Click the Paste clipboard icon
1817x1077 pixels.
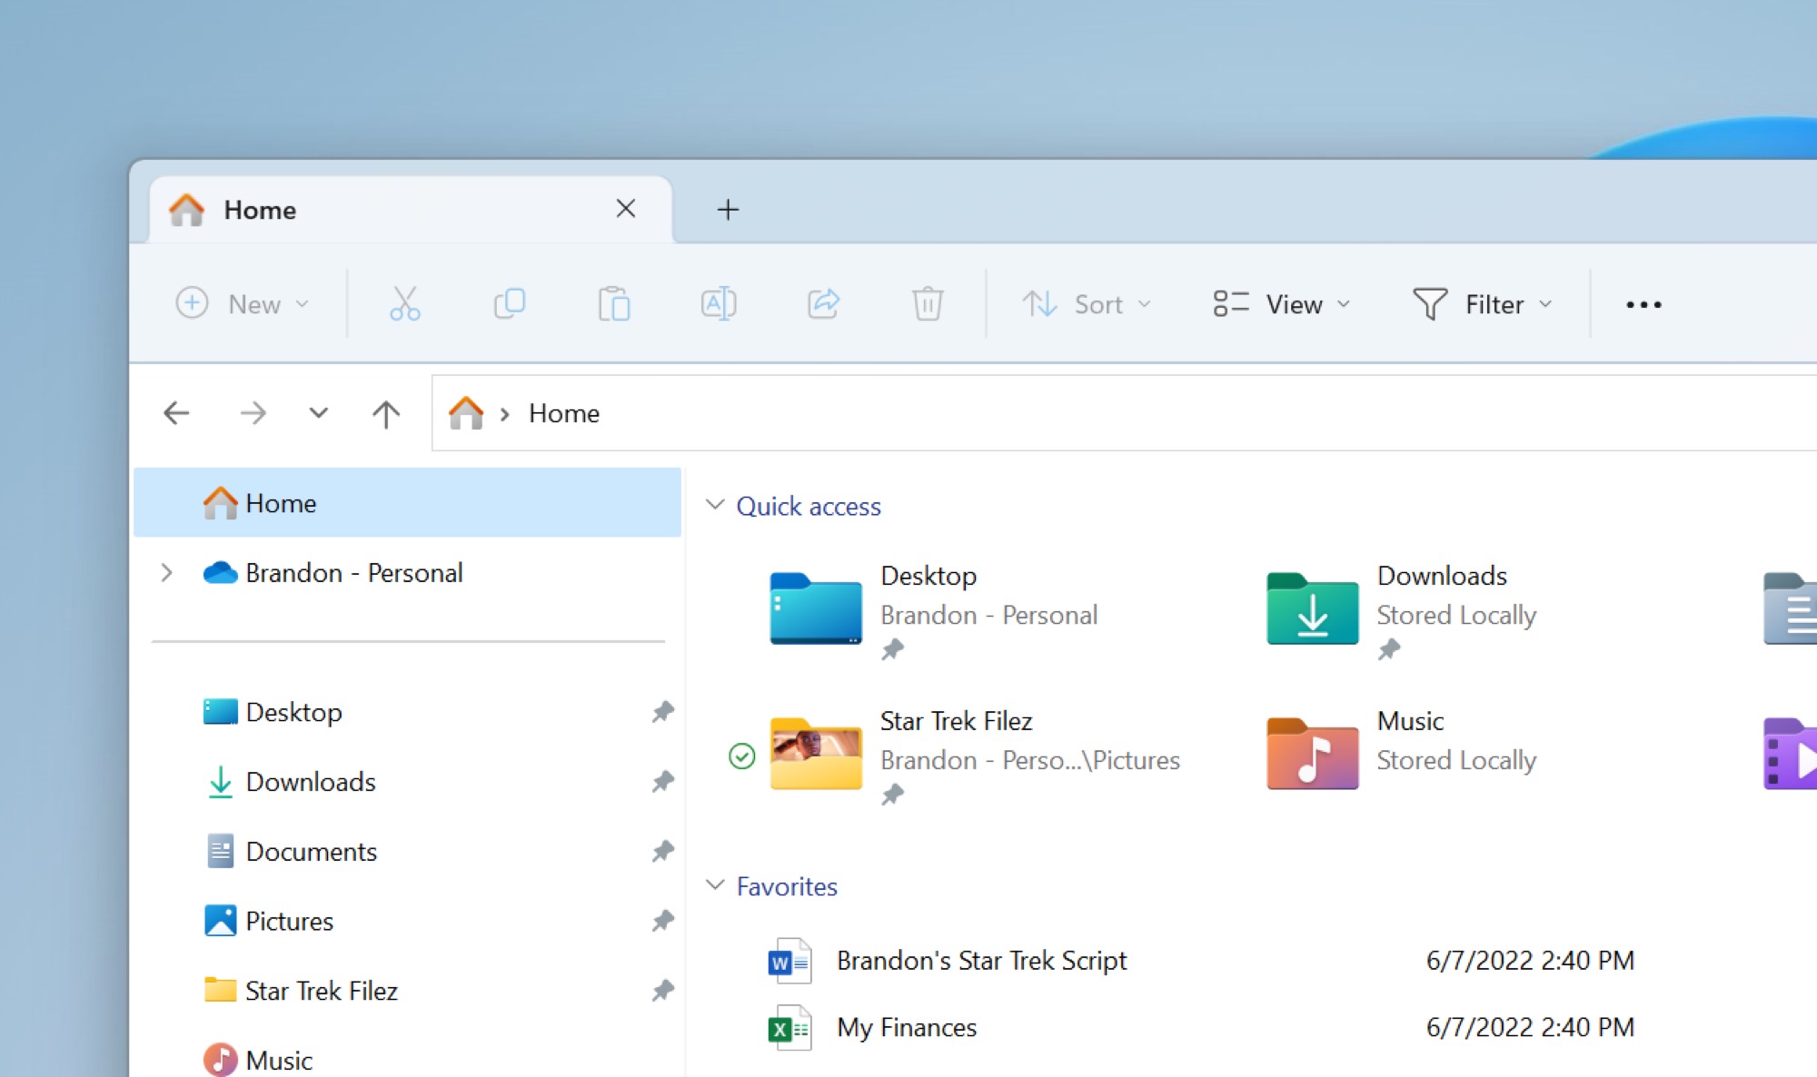click(x=614, y=303)
